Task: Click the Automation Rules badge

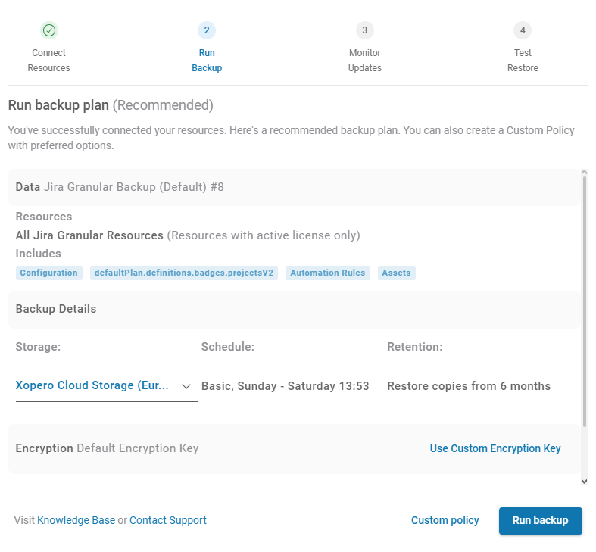Action: point(327,273)
